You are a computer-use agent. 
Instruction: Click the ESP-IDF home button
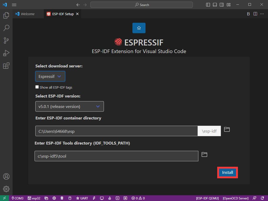coord(139,28)
